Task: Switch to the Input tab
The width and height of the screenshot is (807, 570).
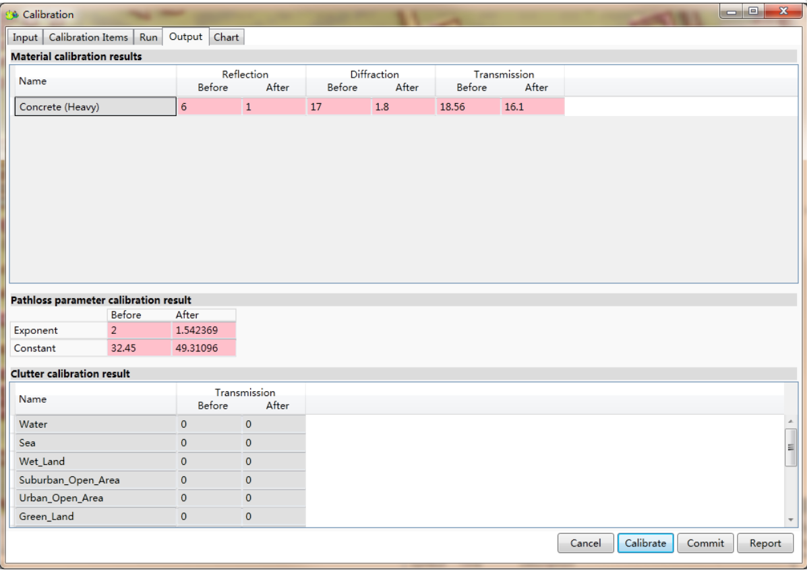Action: [x=25, y=38]
